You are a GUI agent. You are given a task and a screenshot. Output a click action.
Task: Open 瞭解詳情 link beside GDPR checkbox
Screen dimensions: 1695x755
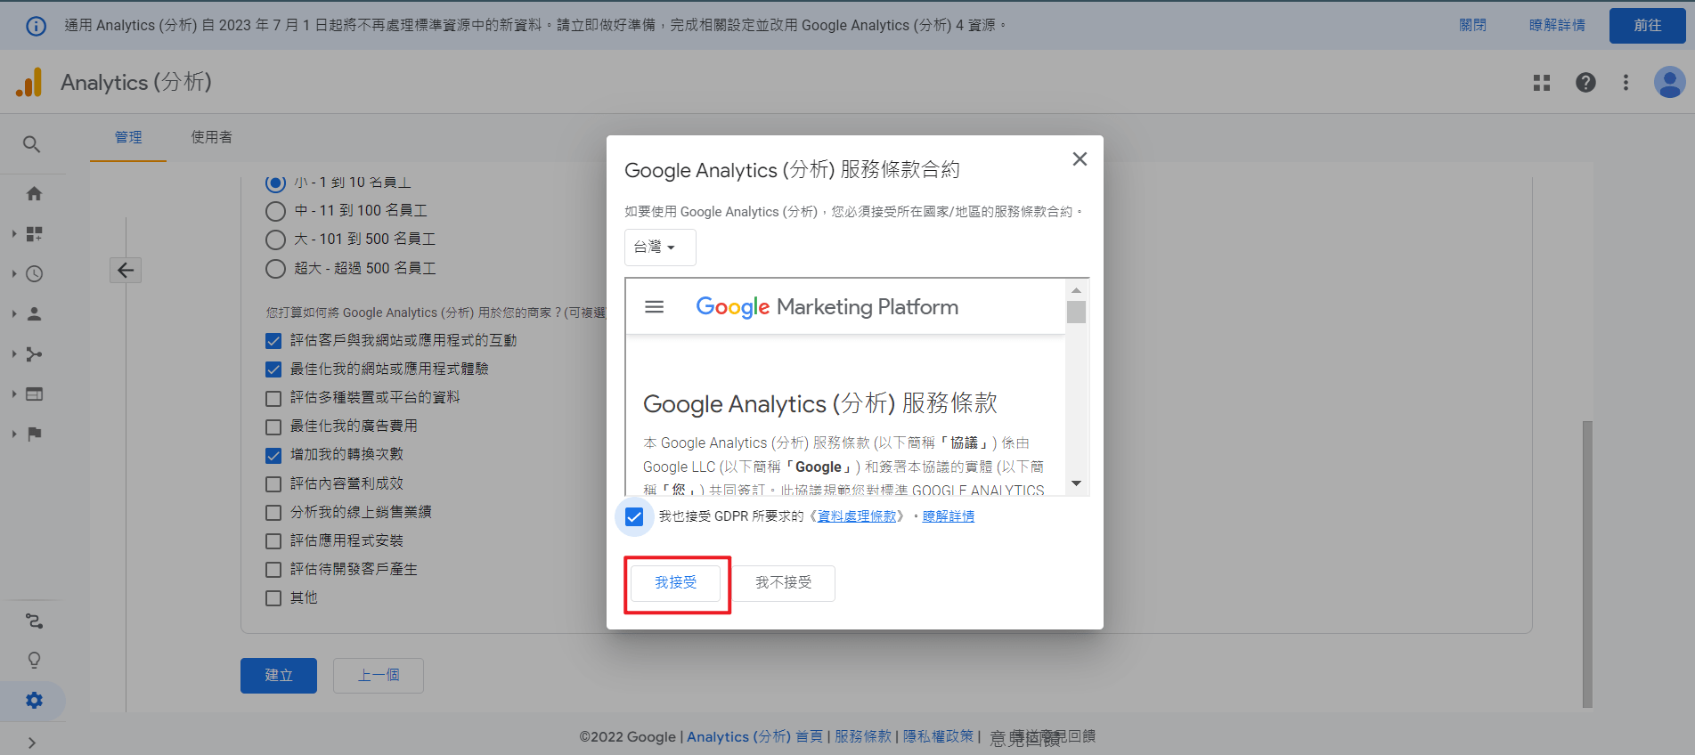point(949,516)
